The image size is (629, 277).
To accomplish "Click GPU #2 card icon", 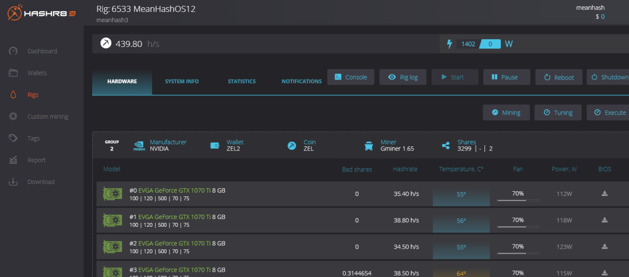I will [x=112, y=247].
